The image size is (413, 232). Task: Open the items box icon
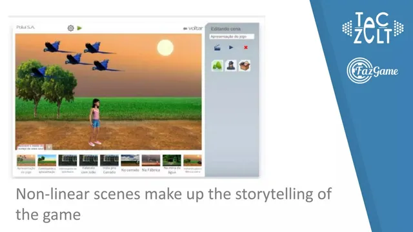pyautogui.click(x=245, y=66)
